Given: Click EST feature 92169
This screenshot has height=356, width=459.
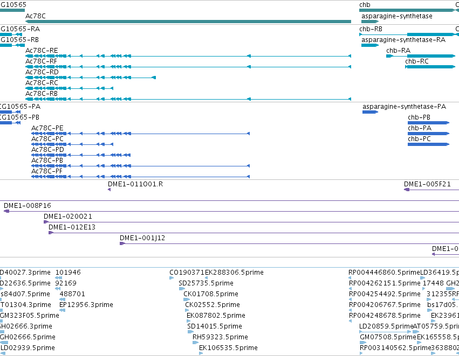Looking at the screenshot, I should [x=58, y=289].
